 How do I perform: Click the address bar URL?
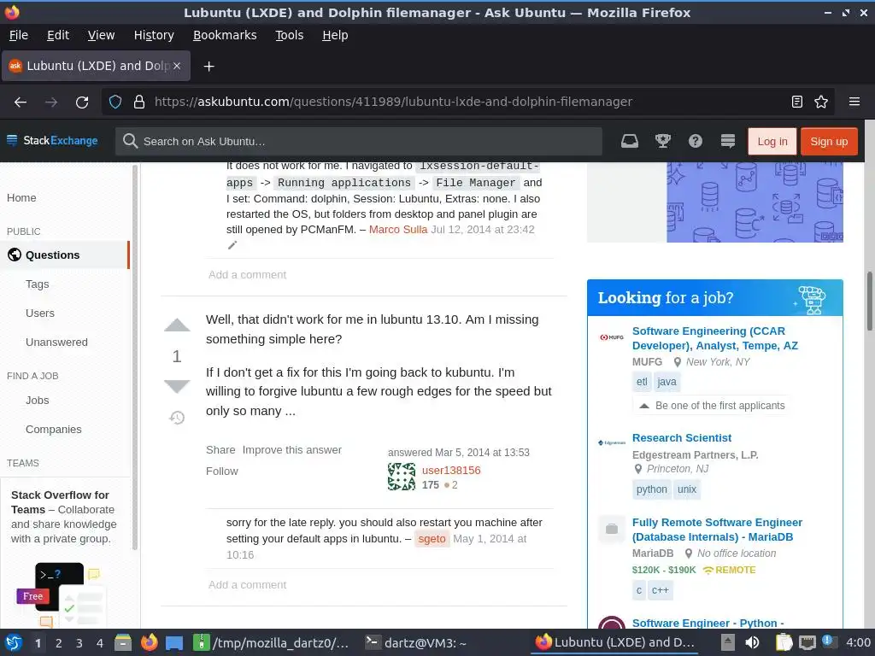[393, 102]
